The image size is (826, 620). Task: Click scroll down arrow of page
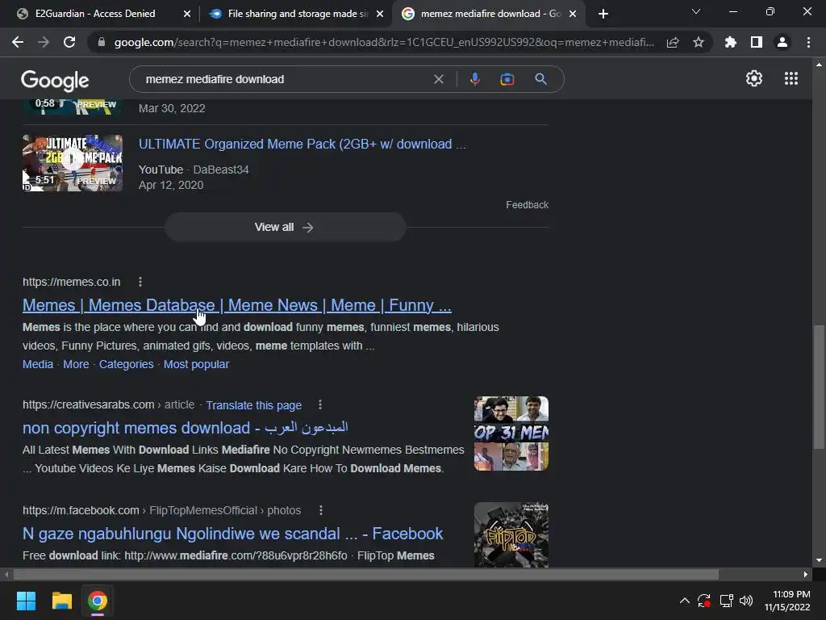tap(819, 560)
